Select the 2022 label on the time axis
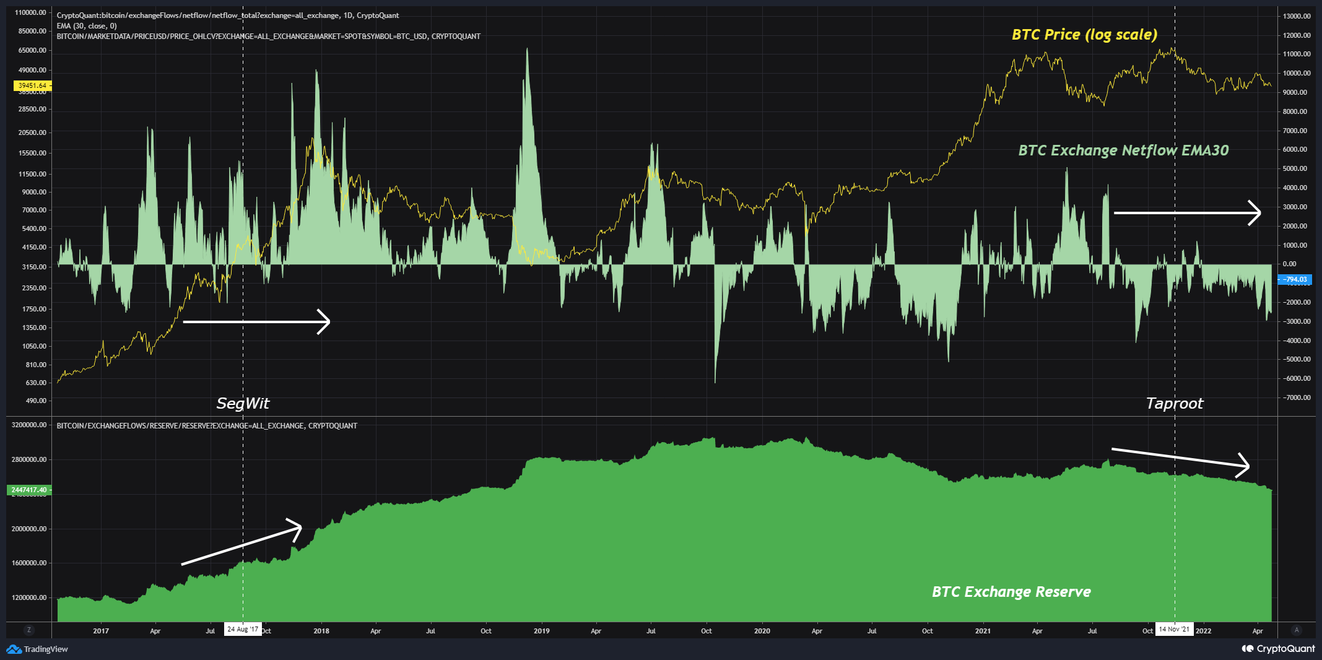Image resolution: width=1322 pixels, height=660 pixels. [1204, 630]
